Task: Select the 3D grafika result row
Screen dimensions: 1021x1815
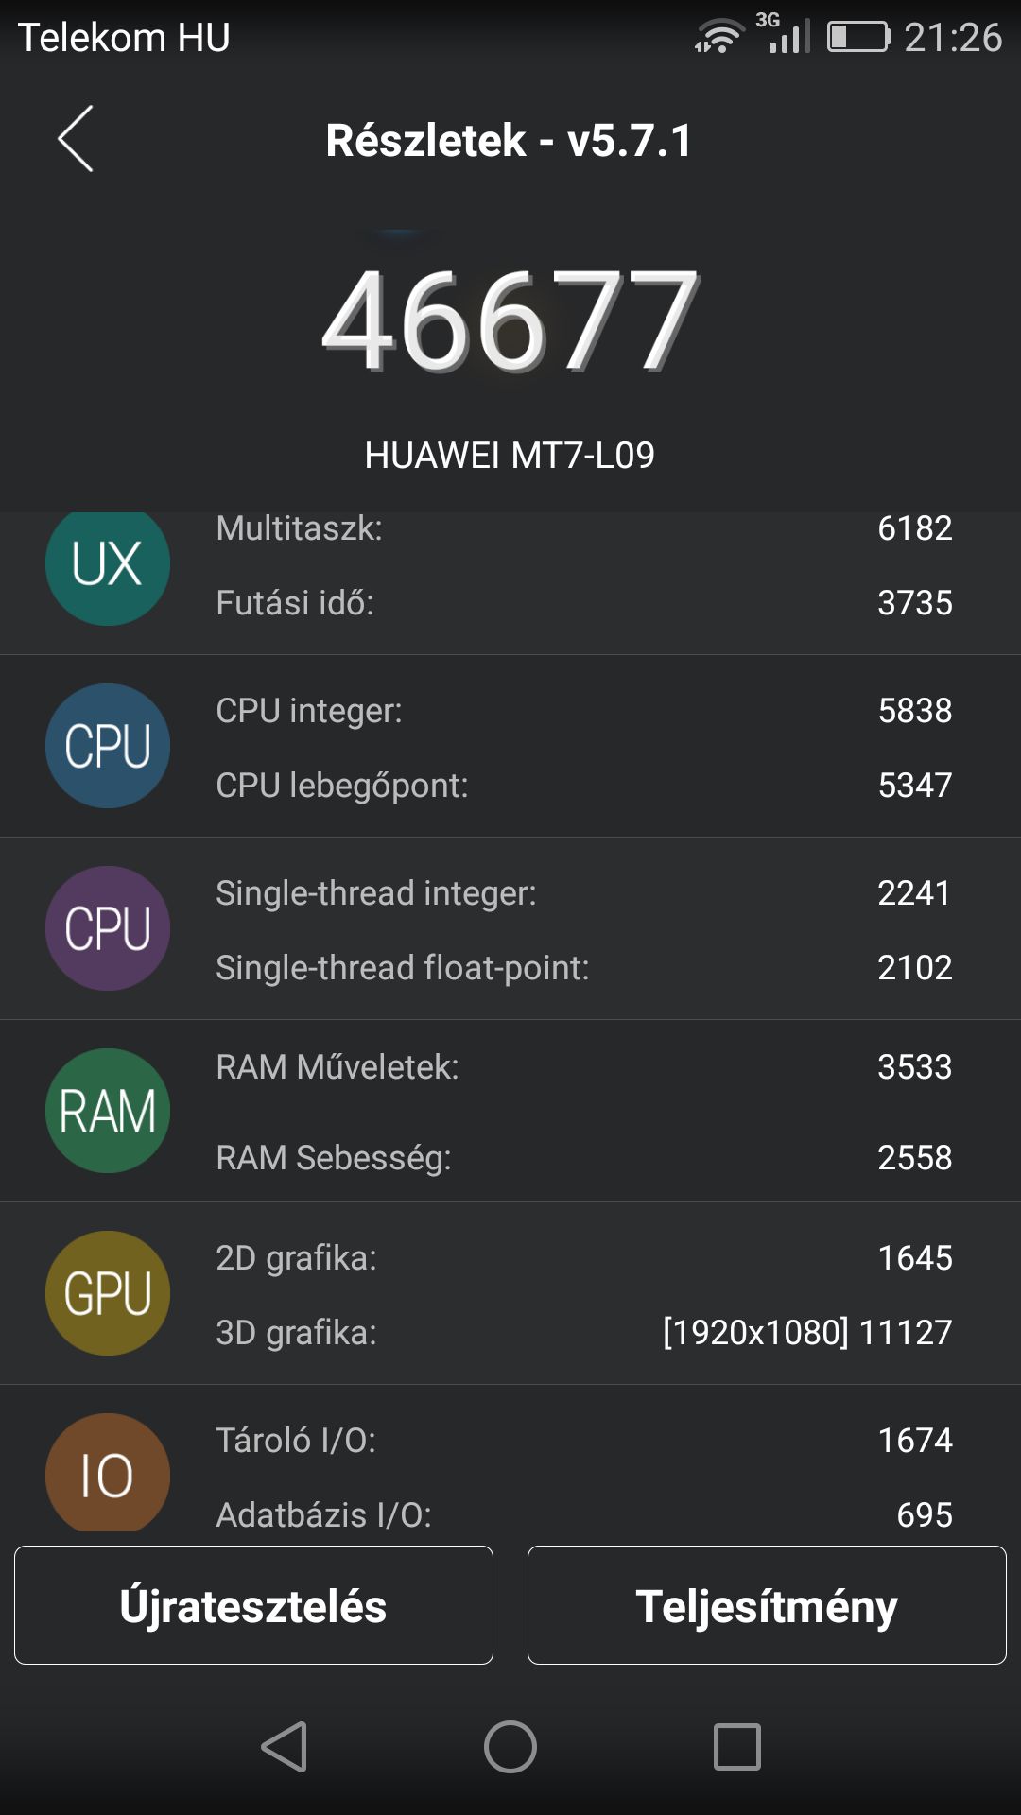Action: tap(583, 1332)
